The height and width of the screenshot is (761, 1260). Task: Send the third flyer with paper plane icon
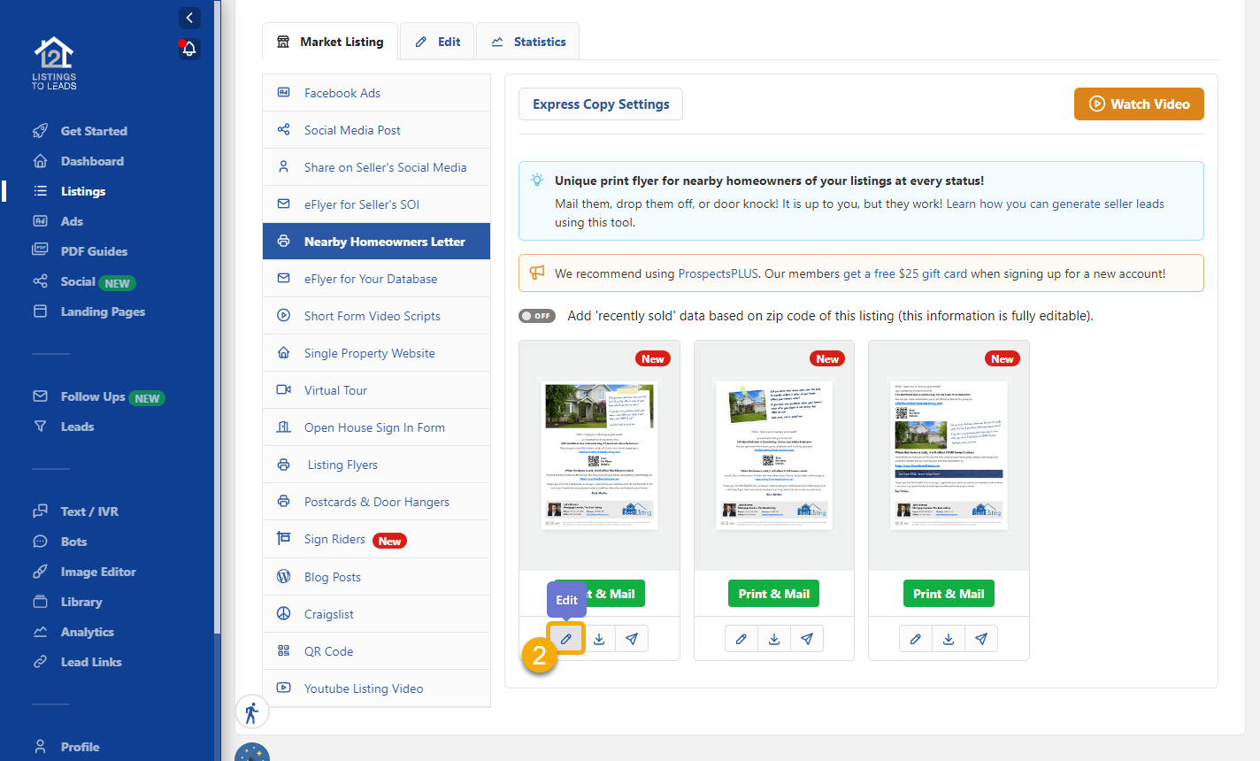[x=981, y=639]
